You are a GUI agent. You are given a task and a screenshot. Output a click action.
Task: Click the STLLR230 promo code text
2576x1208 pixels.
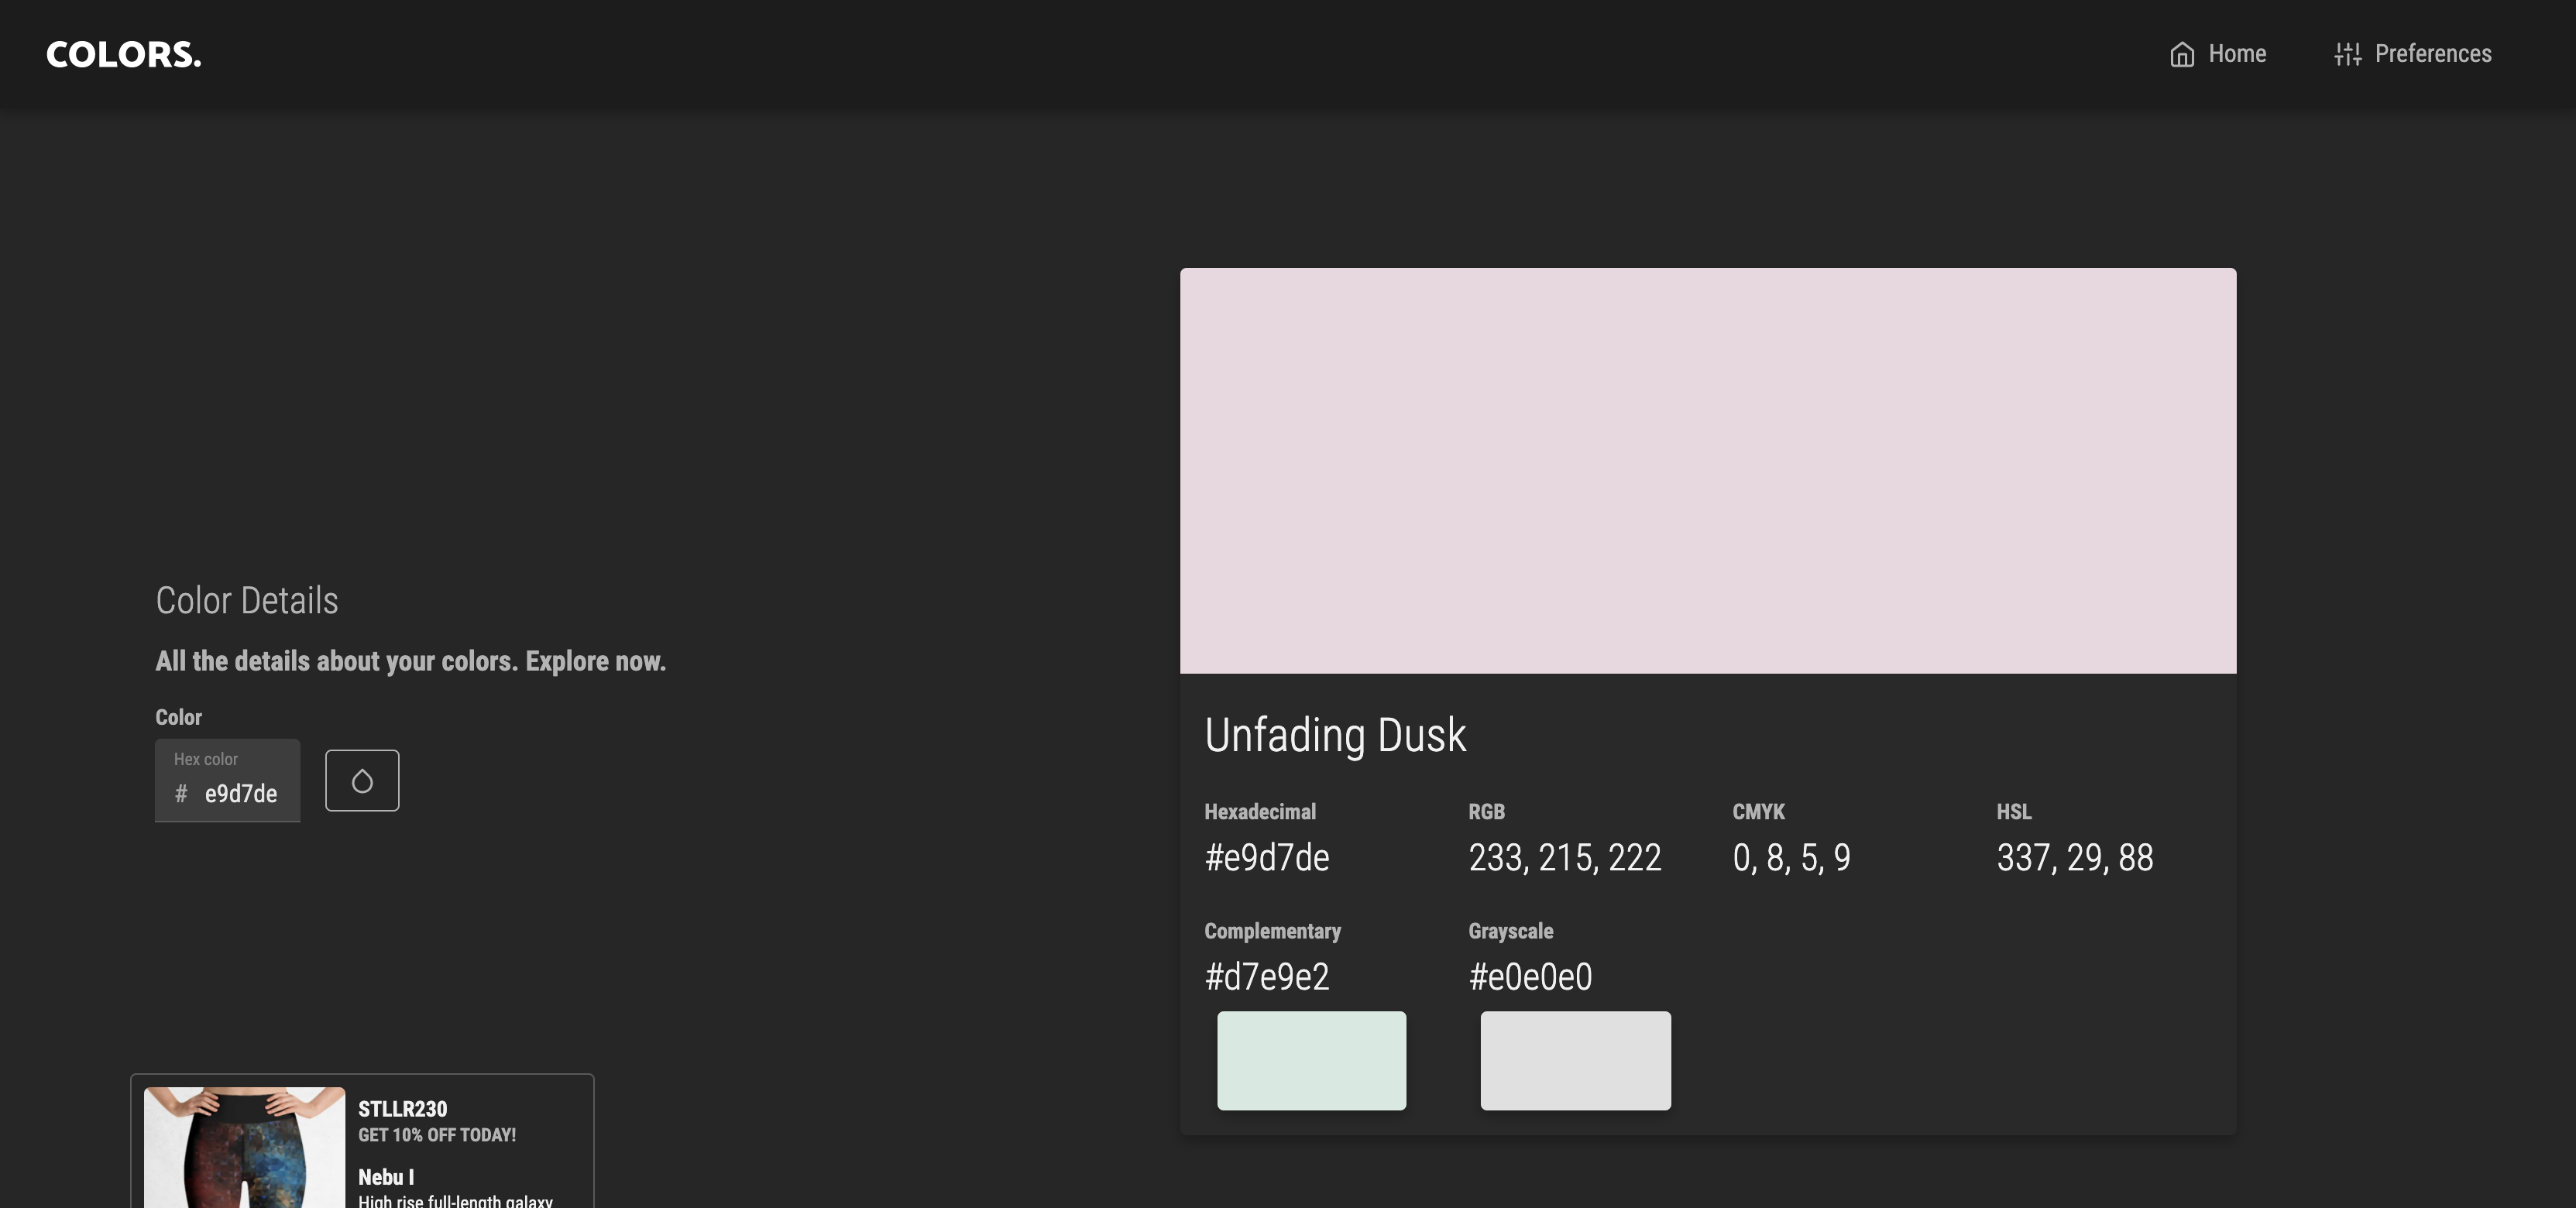[402, 1109]
